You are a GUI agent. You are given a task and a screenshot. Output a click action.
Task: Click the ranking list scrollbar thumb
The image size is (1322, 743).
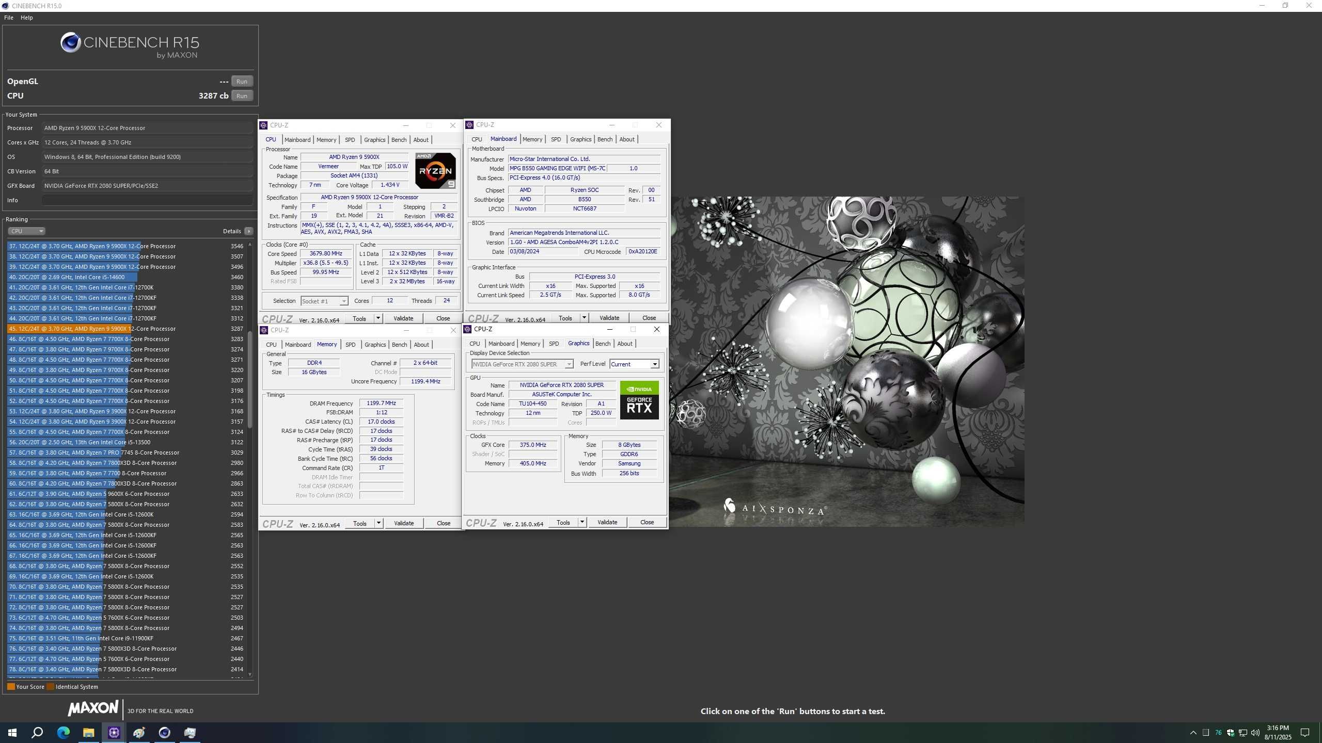[250, 379]
